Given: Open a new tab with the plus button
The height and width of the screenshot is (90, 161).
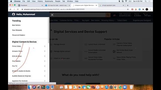Looking at the screenshot, I should click(x=128, y=5).
